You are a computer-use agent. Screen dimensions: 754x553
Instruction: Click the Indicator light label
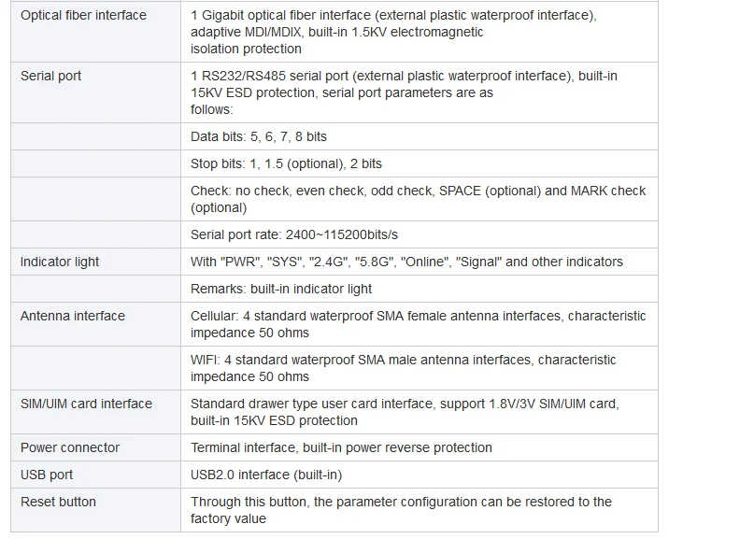(x=60, y=262)
